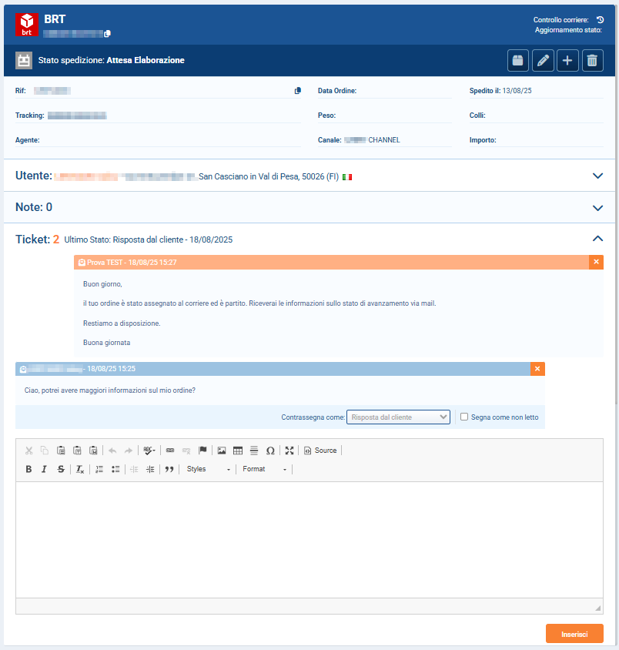Insert image using editor toolbar icon
The image size is (619, 650).
pos(222,451)
